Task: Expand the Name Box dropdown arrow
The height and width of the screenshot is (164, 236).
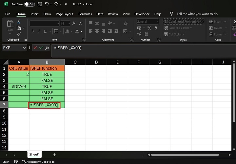Action: [x=24, y=48]
